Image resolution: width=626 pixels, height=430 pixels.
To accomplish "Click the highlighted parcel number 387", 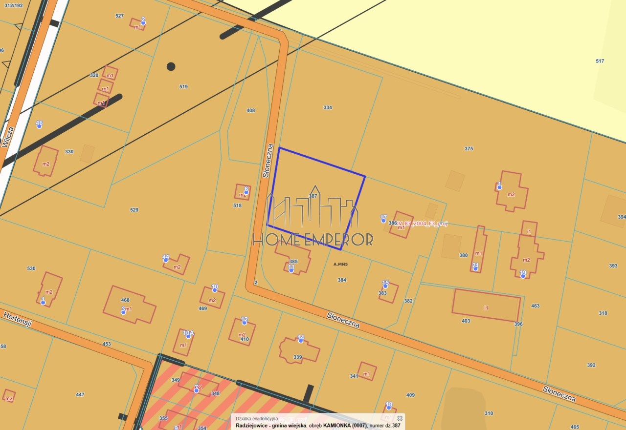I will 313,196.
